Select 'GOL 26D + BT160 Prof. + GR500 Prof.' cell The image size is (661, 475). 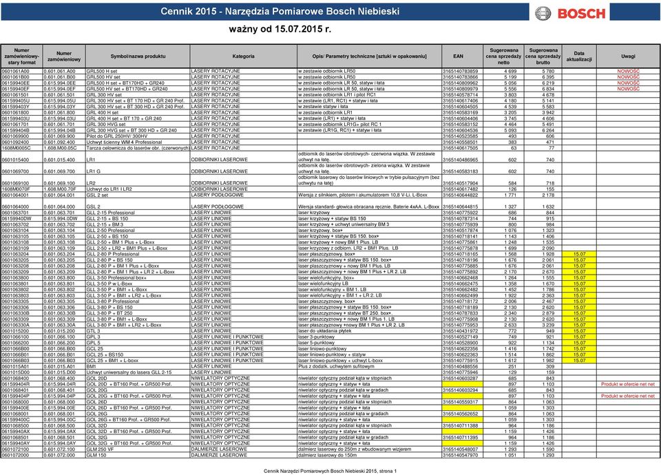pyautogui.click(x=138, y=408)
